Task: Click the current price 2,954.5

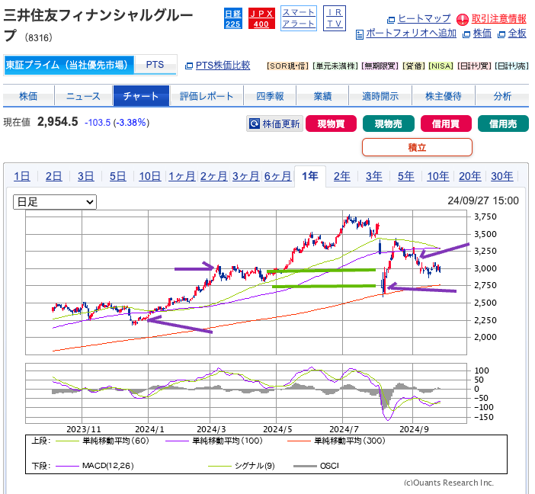Action: coord(58,122)
